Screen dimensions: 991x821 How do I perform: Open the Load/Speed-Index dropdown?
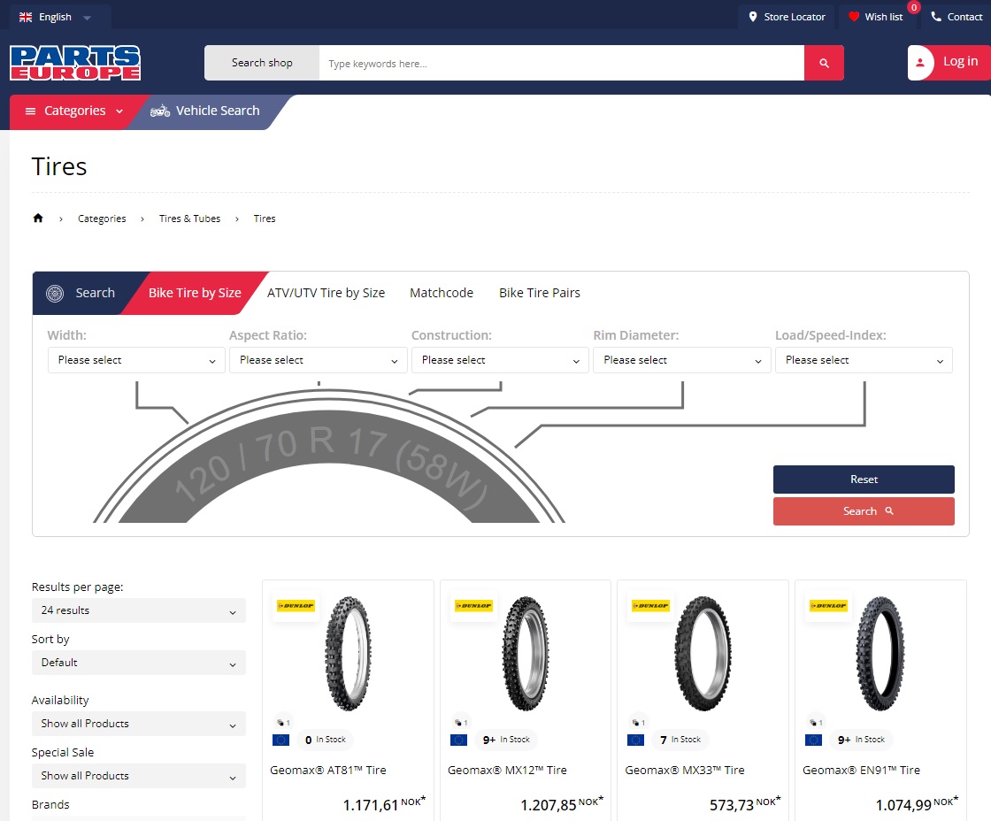[864, 360]
